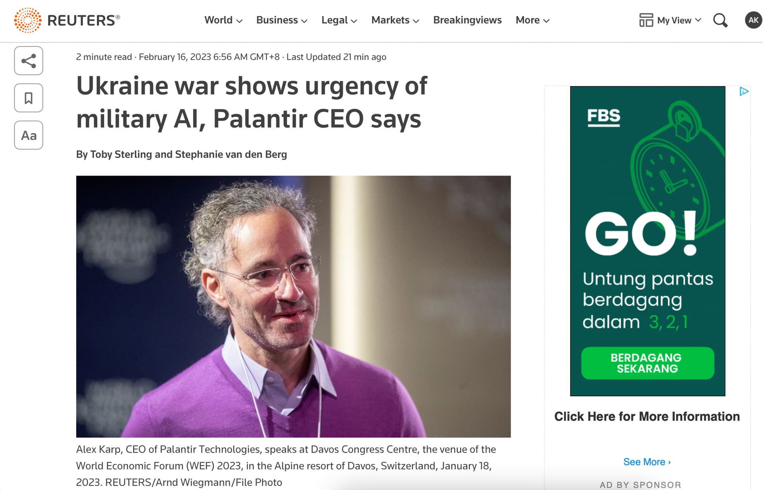Screen dimensions: 763x490
Task: Click the My View layout icon
Action: point(646,20)
